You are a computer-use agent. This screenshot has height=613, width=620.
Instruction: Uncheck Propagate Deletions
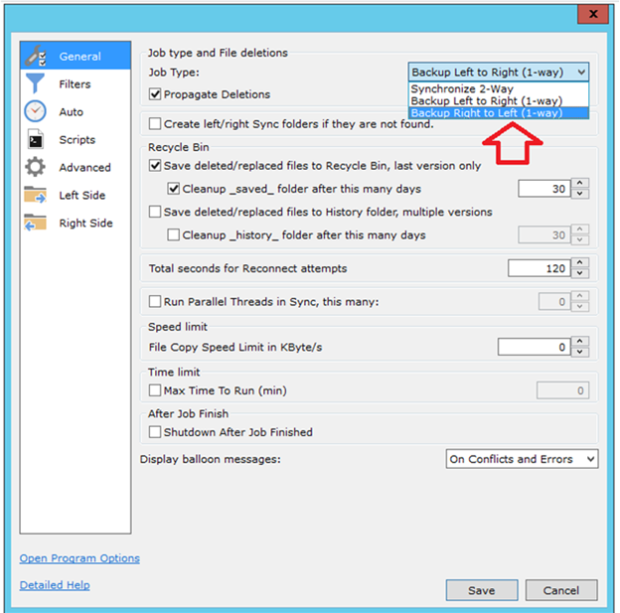tap(155, 94)
